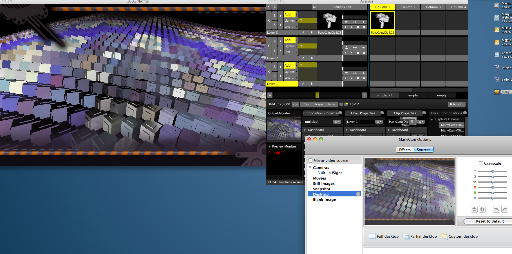This screenshot has width=512, height=254.
Task: Click the Record button
Action: [457, 104]
